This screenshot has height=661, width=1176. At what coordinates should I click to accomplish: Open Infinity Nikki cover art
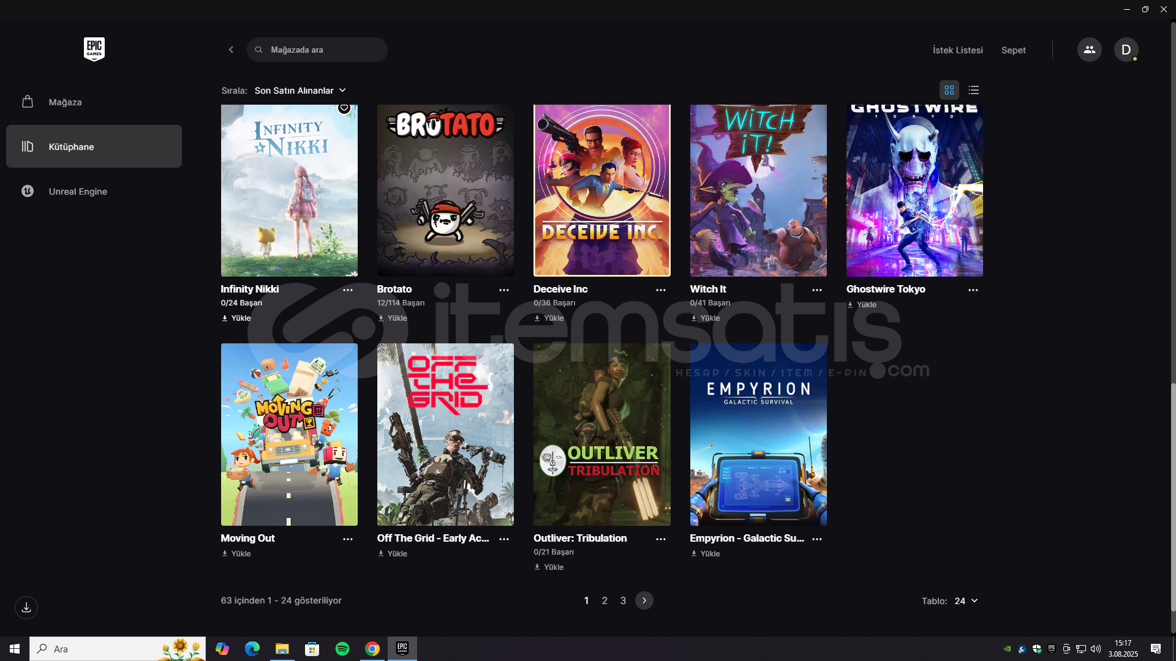289,190
